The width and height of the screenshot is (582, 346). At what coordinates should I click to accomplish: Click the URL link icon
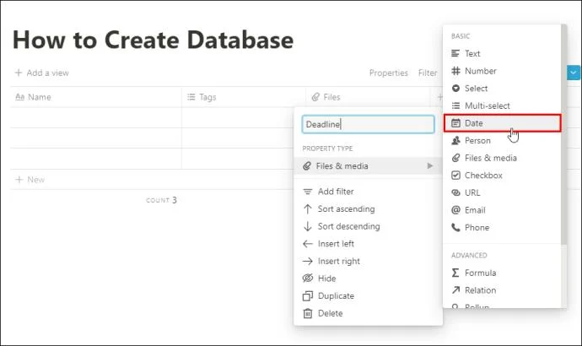[x=455, y=192]
